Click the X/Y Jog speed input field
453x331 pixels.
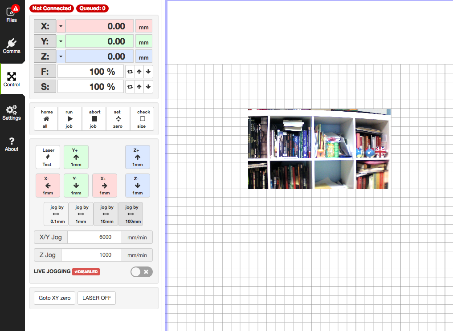tap(94, 237)
